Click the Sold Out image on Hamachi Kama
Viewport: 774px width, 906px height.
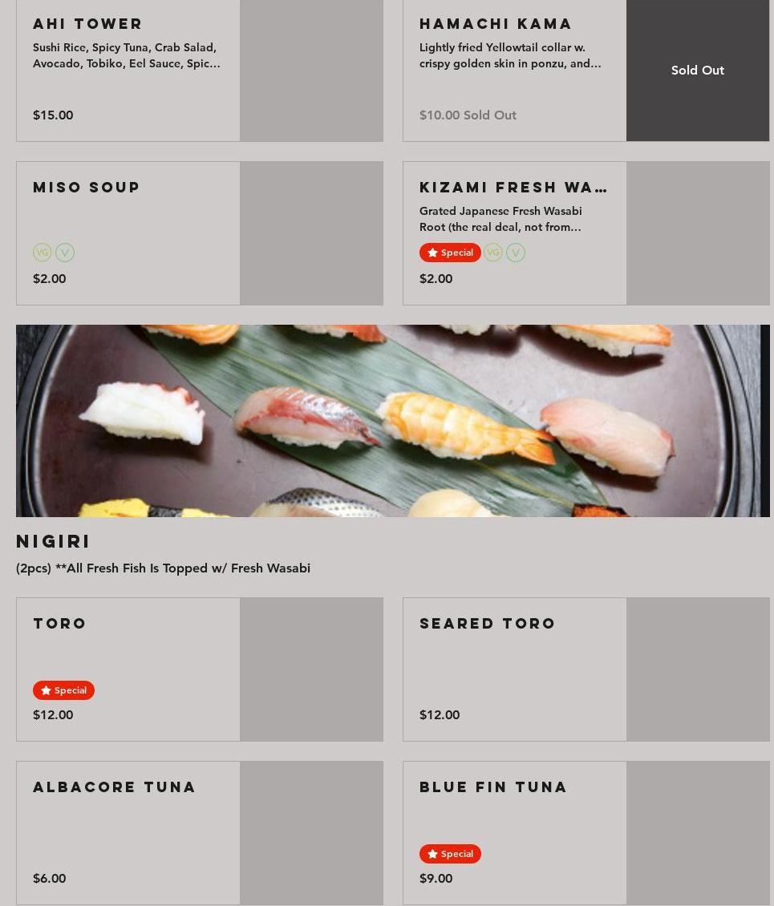pos(698,70)
